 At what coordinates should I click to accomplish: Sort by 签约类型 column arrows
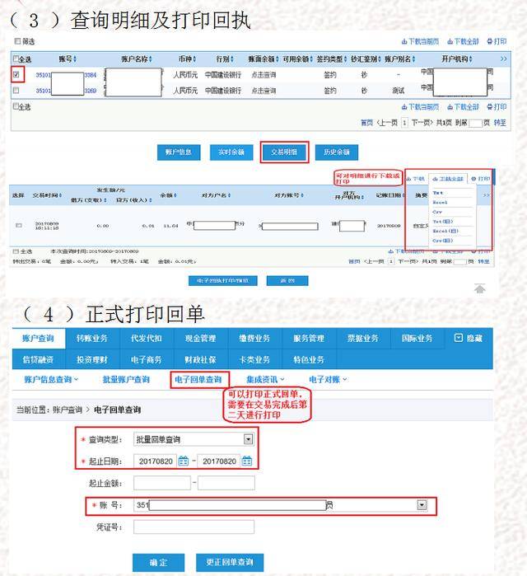pos(345,59)
